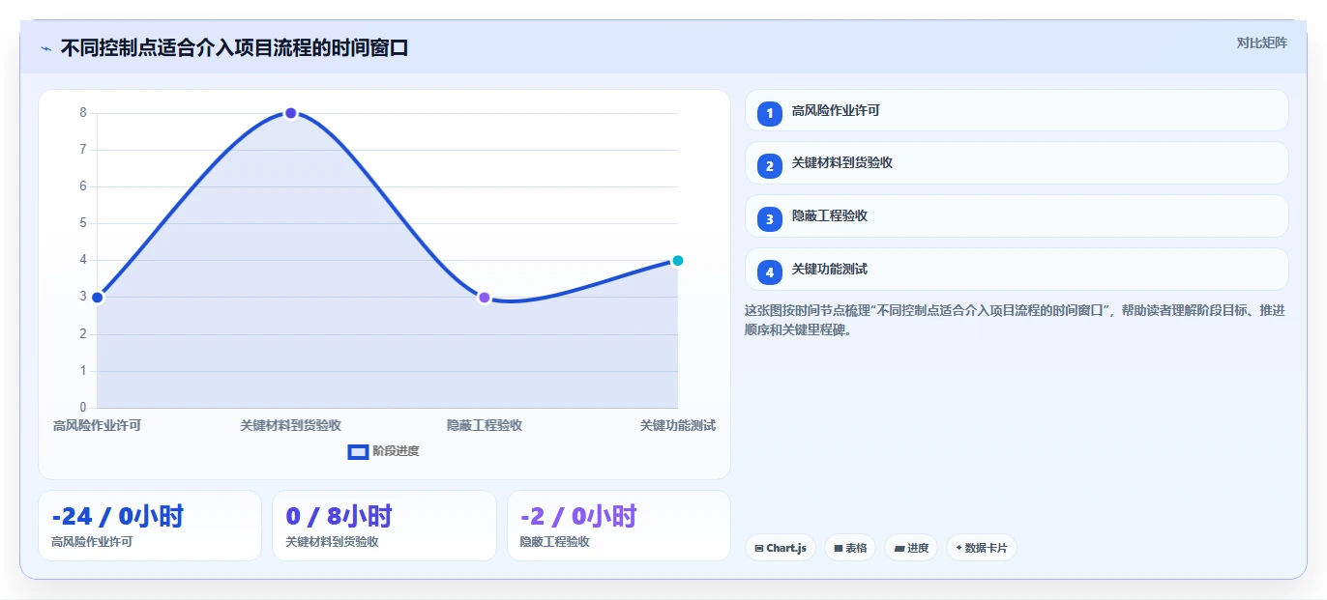Select number badge 4 for 关键功能测试
The image size is (1327, 600).
click(x=770, y=272)
